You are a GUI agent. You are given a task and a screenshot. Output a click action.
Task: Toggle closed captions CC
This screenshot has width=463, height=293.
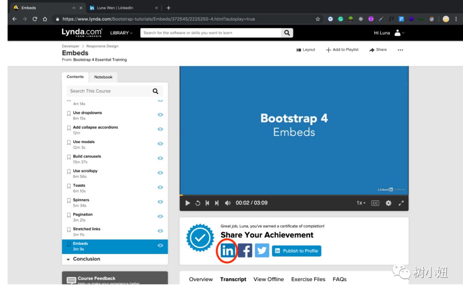coord(375,203)
